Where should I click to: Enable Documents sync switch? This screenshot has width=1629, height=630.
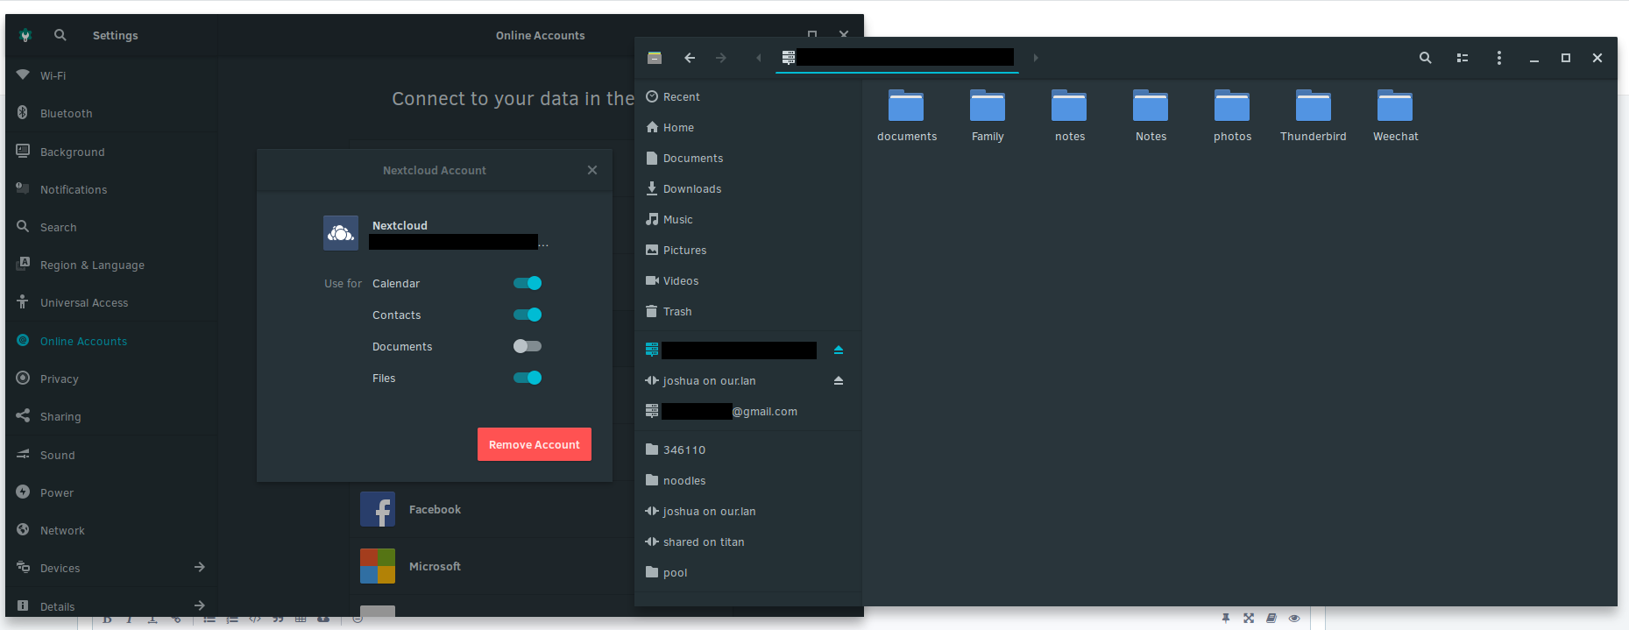[528, 346]
